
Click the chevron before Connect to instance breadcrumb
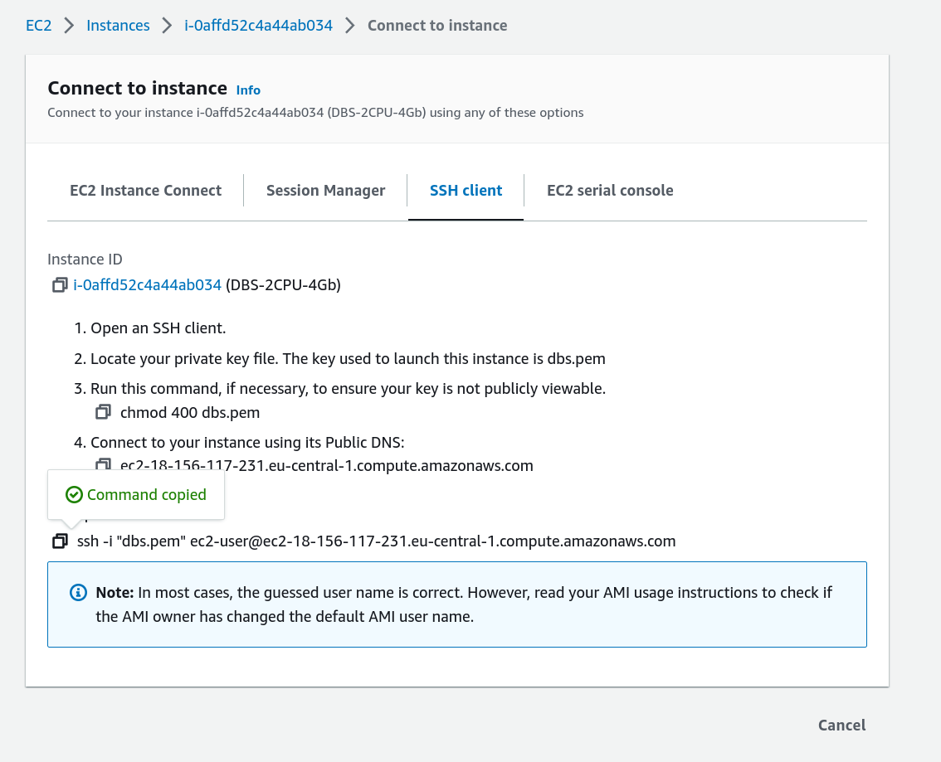350,26
